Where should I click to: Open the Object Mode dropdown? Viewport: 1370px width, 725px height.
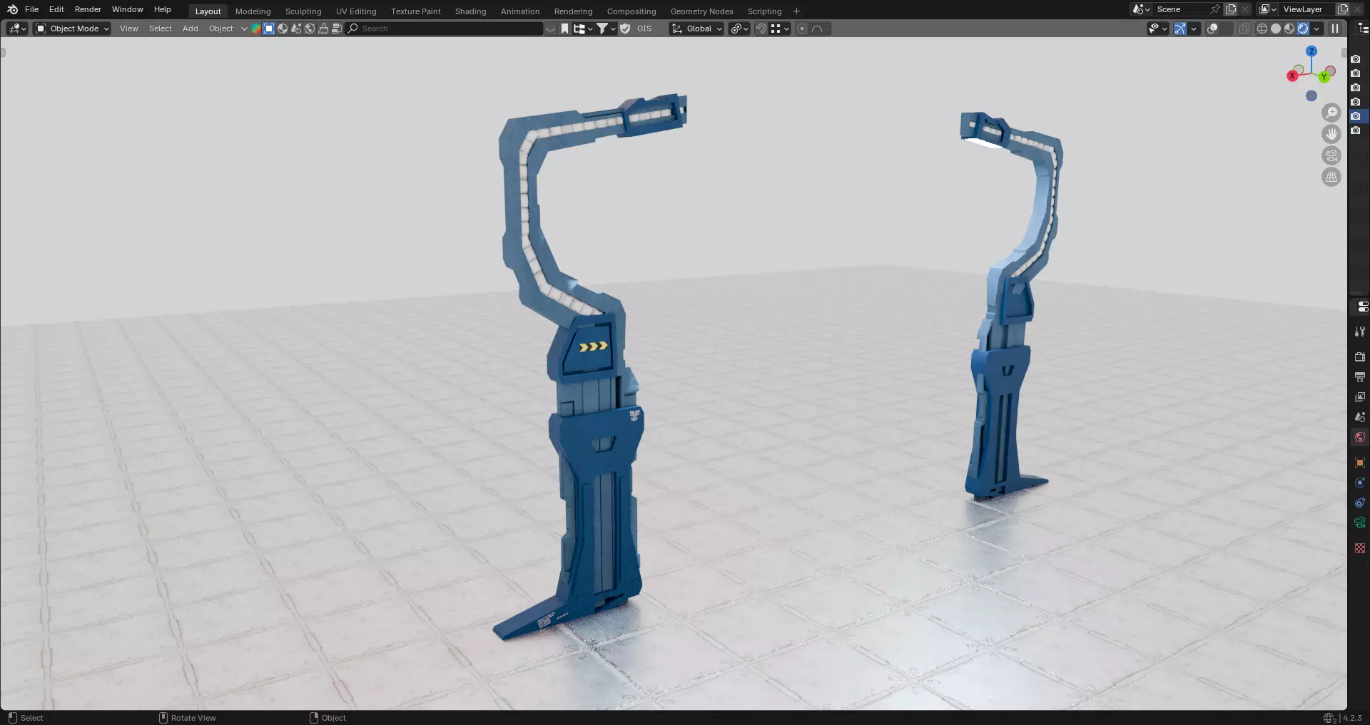coord(72,29)
